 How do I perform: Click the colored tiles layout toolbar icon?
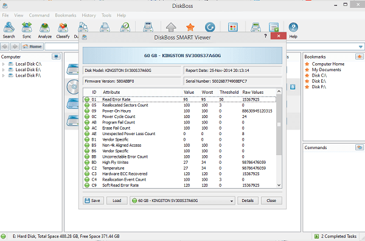pos(233,27)
